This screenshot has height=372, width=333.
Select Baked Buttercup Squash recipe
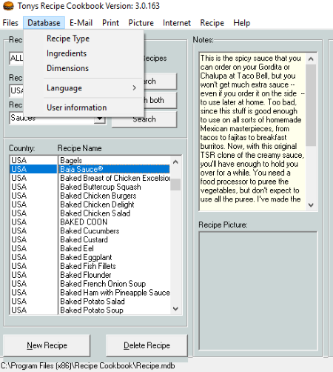tap(115, 187)
